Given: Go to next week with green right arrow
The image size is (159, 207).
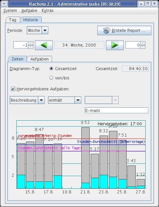Looking at the screenshot, I should (x=115, y=45).
